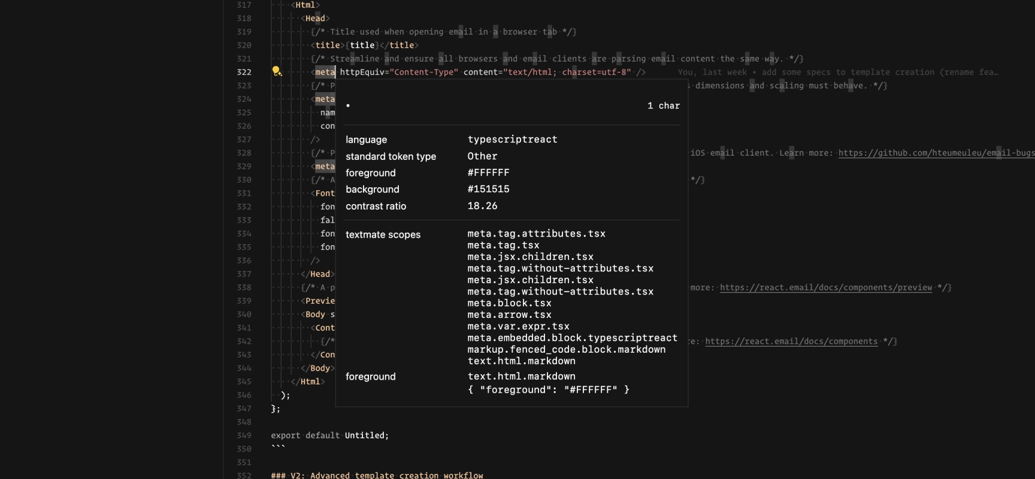Click the 'meta.tag.attributes.tsx' scope
Screen dimensions: 1035x479
pyautogui.click(x=536, y=234)
